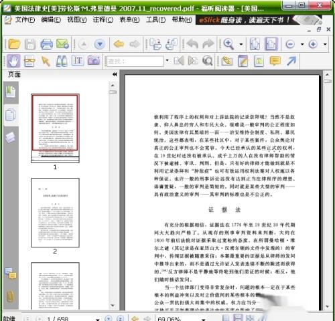Open a file with the folder icon
Screen dimensions: 335x321
click(14, 44)
